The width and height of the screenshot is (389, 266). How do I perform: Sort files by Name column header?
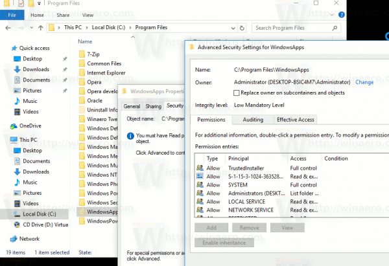[85, 41]
